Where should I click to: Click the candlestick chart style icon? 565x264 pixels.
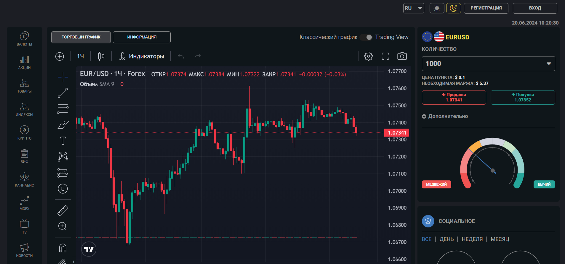(101, 56)
